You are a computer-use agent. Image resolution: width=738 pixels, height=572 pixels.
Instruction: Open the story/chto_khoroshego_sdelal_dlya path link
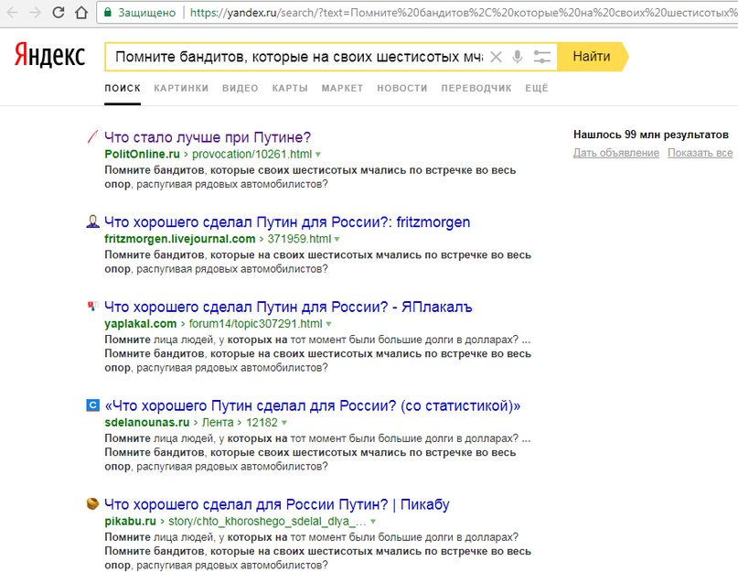[x=267, y=521]
